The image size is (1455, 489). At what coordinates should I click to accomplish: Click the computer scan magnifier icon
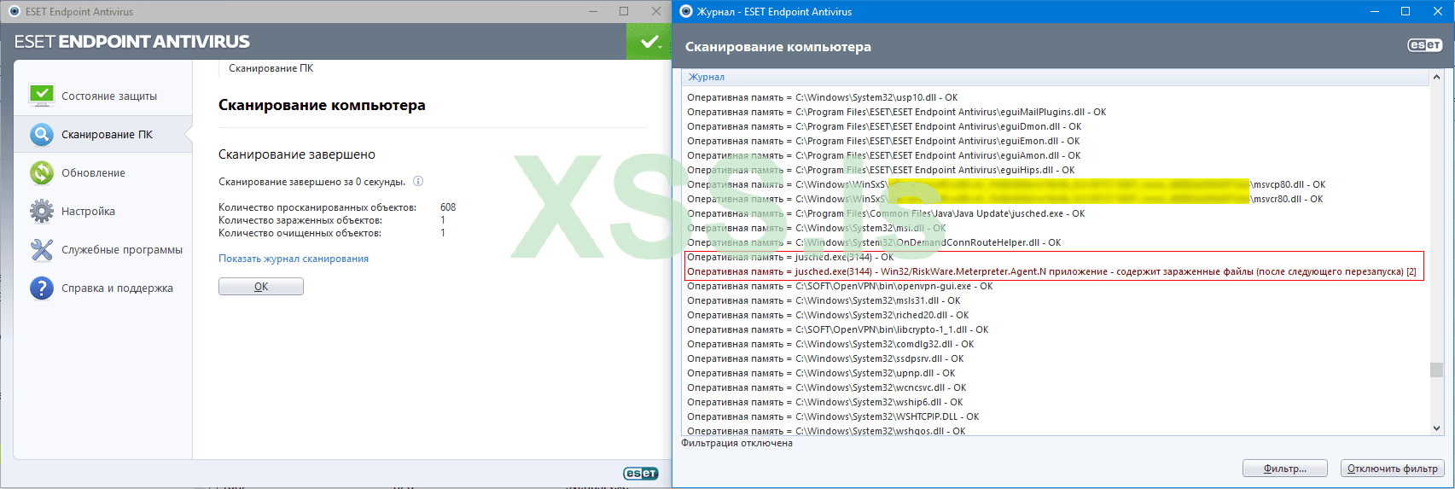41,134
